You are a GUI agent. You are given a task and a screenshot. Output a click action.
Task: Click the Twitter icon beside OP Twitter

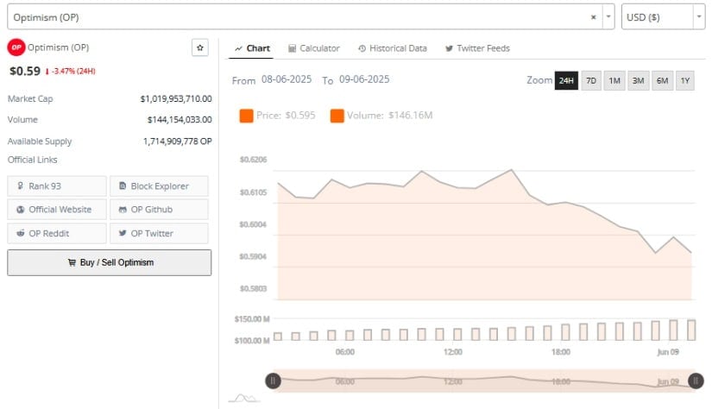pos(123,233)
